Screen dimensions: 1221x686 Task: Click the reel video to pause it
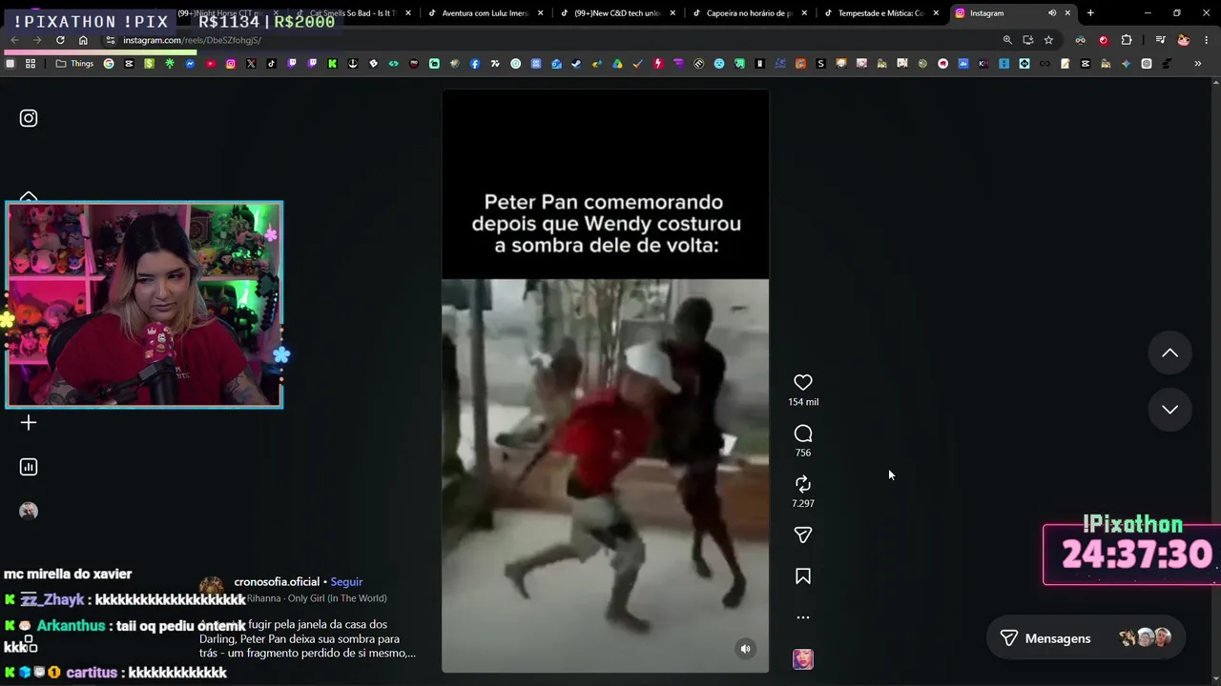[605, 381]
